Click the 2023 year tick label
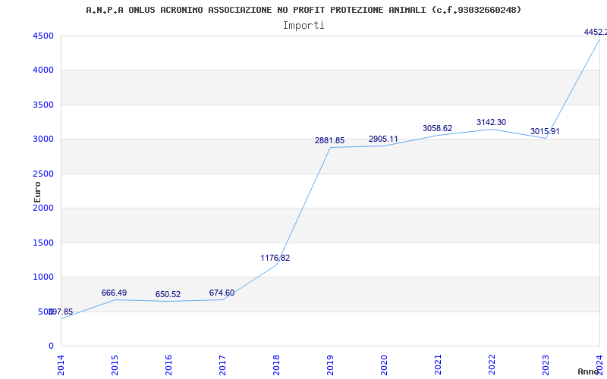The height and width of the screenshot is (379, 607). tap(546, 365)
